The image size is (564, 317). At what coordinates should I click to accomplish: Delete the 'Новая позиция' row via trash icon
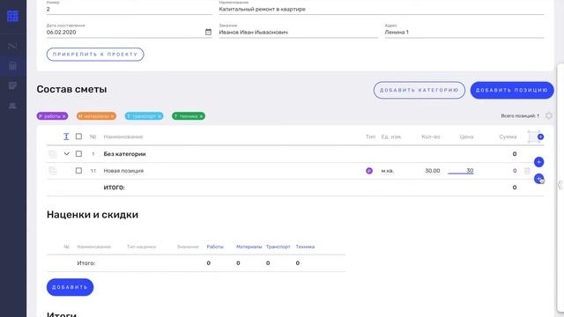pyautogui.click(x=527, y=171)
